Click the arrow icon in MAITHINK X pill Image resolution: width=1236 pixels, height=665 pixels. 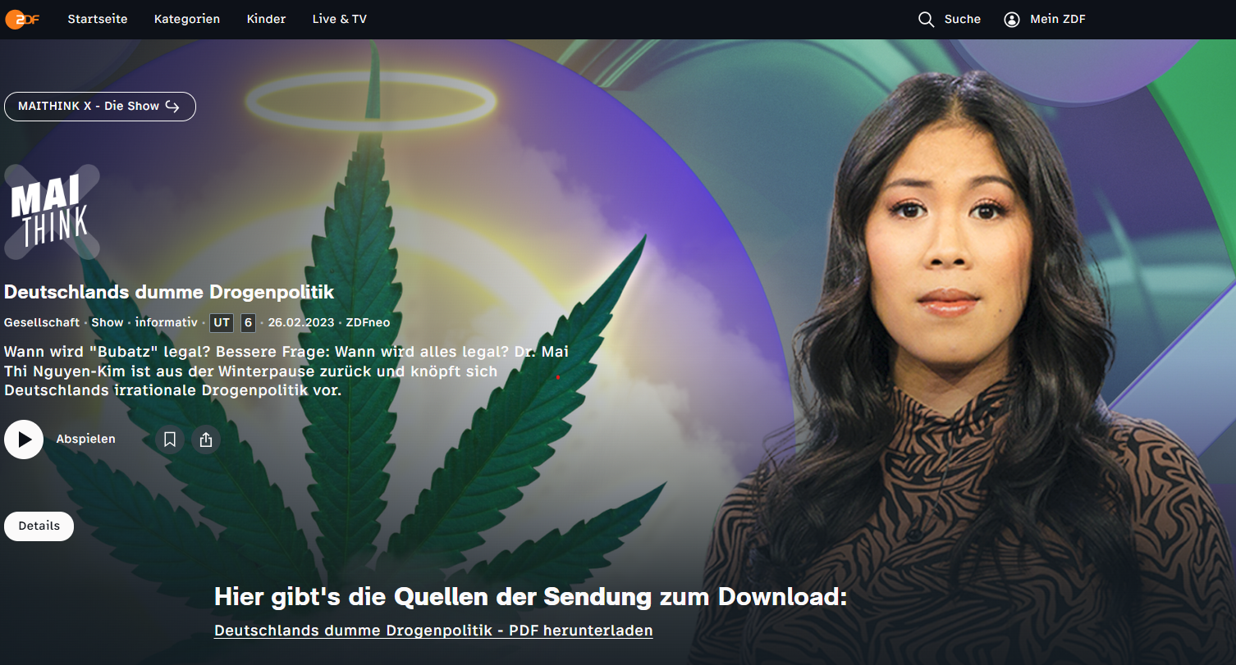[172, 107]
